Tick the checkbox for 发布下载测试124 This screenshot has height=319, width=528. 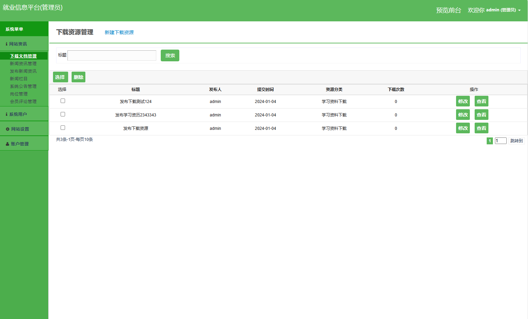coord(63,101)
